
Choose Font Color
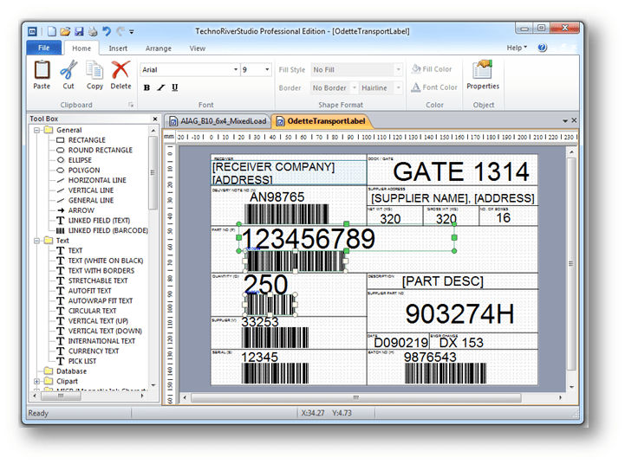pos(434,87)
